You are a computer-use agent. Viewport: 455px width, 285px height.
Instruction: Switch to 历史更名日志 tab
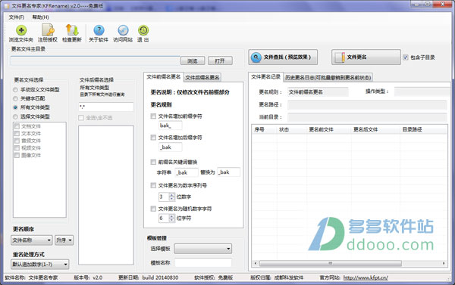328,77
